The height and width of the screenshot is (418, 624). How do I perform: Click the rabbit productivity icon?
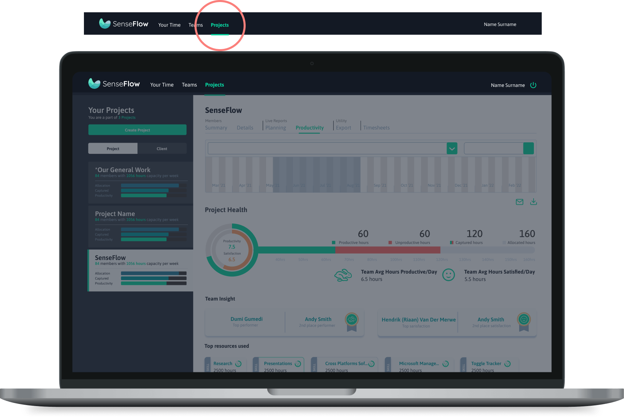pos(343,275)
